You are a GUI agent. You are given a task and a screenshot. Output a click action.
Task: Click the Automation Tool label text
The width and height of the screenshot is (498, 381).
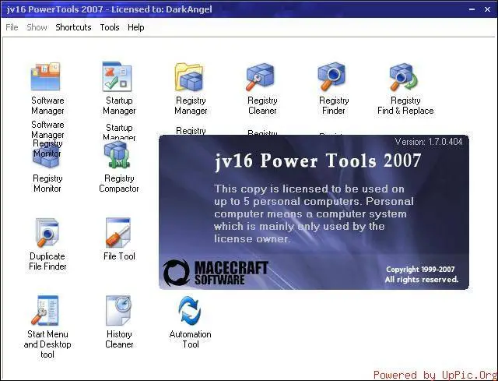(190, 339)
